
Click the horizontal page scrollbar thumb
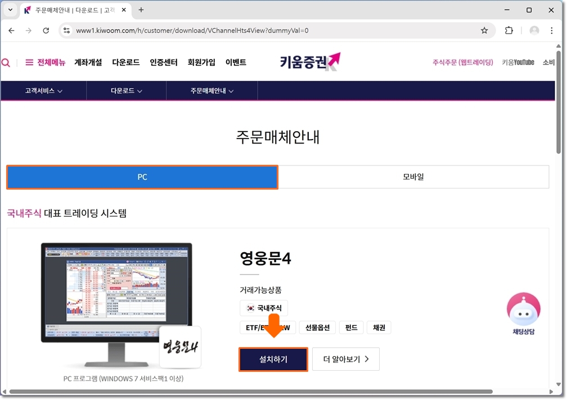click(251, 392)
